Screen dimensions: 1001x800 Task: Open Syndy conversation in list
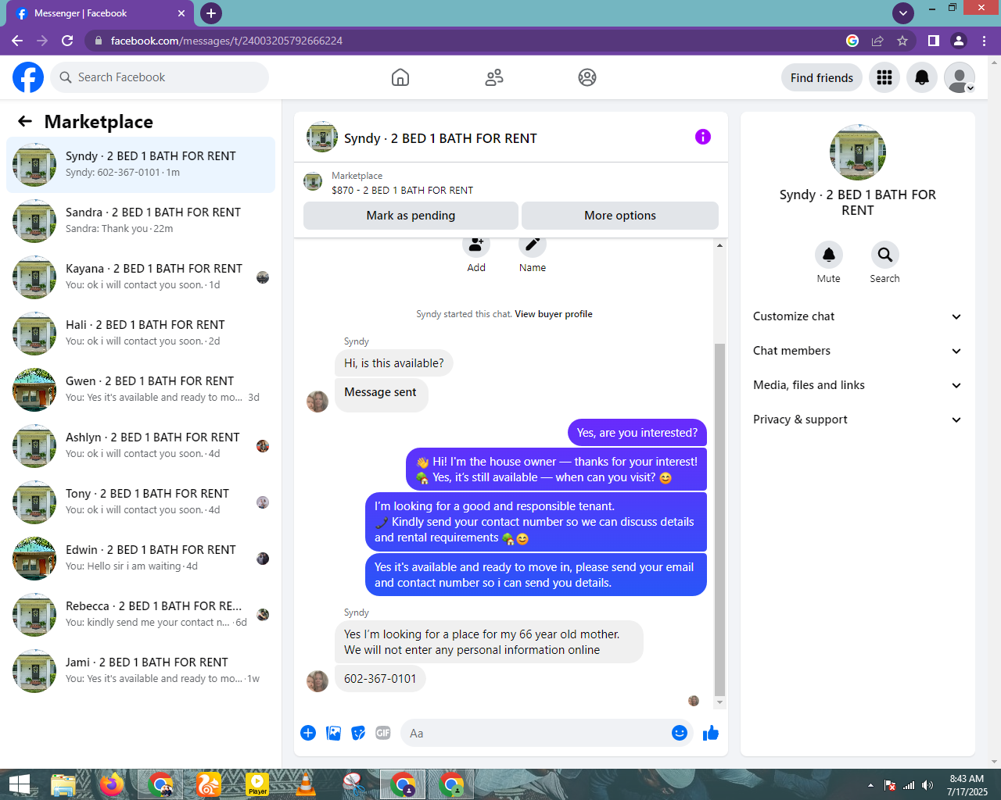point(141,165)
